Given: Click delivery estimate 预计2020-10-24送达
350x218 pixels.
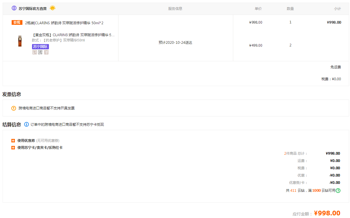Looking at the screenshot, I should point(175,43).
